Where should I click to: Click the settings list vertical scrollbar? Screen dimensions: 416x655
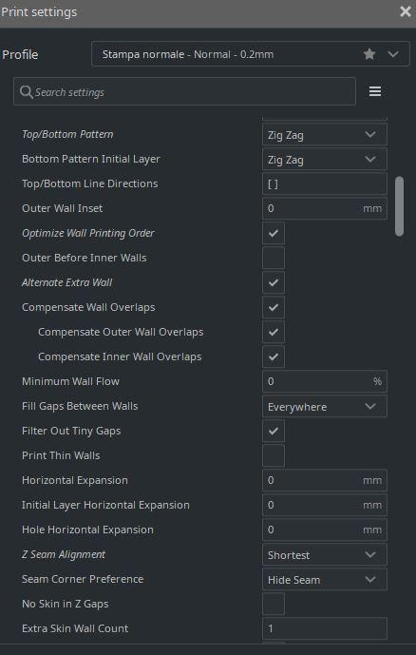point(399,206)
